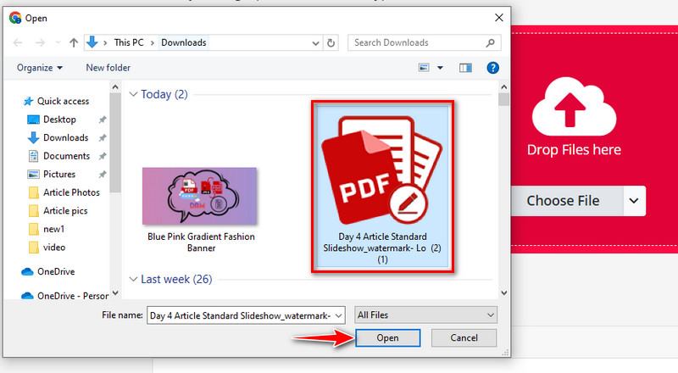Open the view options dropdown arrow
Image resolution: width=678 pixels, height=373 pixels.
point(440,68)
